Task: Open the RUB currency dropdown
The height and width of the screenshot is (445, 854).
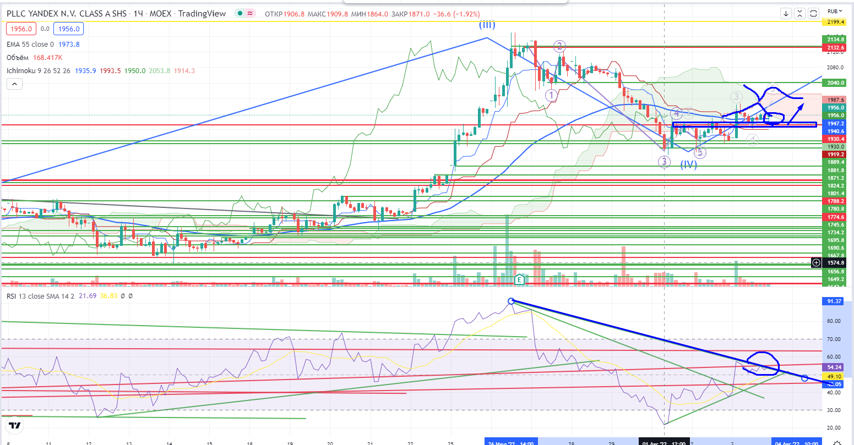Action: click(835, 11)
